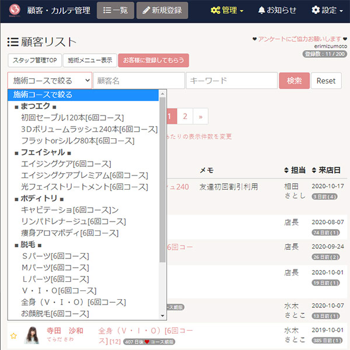The height and width of the screenshot is (350, 350).
Task: Open 寺田 沙和 profile photo thumbnail
Action: (x=33, y=335)
